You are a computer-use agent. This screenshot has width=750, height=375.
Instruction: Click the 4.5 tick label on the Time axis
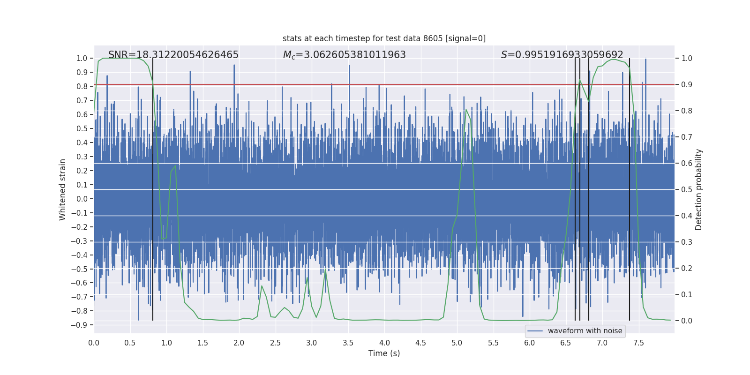click(420, 343)
